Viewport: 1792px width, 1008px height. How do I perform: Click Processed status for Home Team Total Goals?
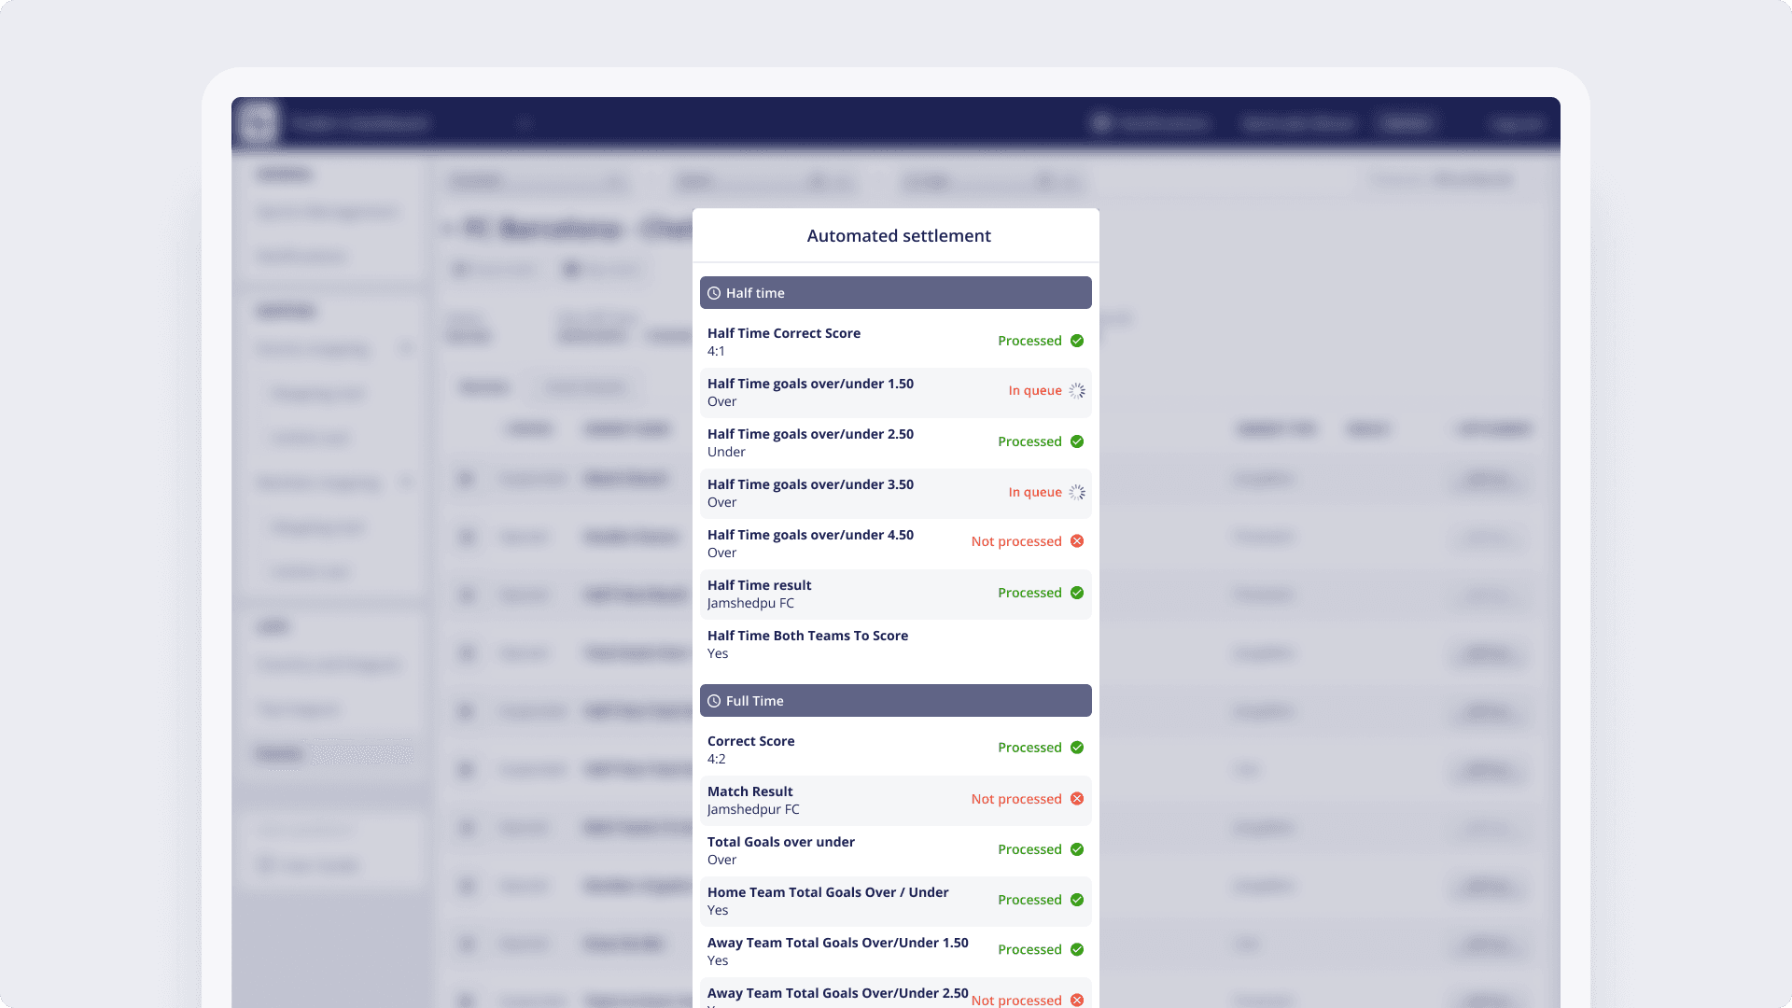1029,900
